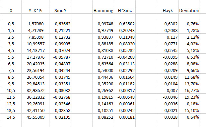Select the Hayk header cell
206x127 pixels.
[x=167, y=10]
